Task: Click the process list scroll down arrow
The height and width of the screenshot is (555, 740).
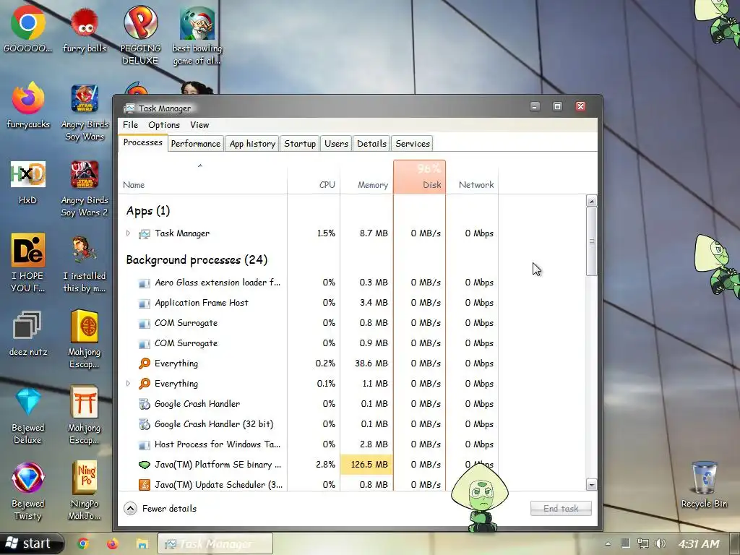Action: point(591,485)
